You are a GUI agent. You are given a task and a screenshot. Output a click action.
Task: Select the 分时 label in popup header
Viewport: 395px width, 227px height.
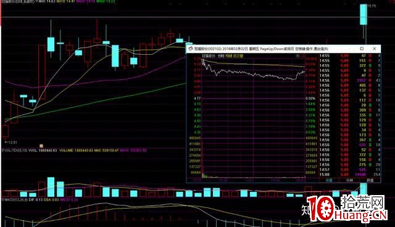[x=221, y=56]
